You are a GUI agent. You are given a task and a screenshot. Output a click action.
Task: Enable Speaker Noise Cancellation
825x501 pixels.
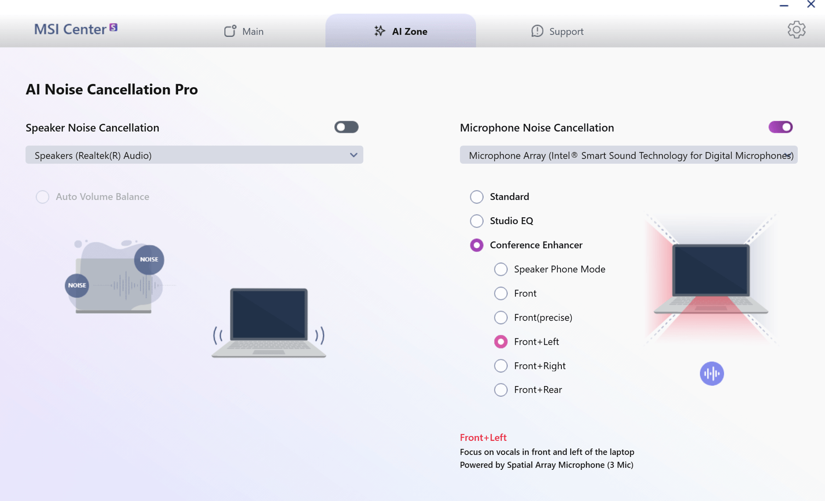pyautogui.click(x=346, y=127)
